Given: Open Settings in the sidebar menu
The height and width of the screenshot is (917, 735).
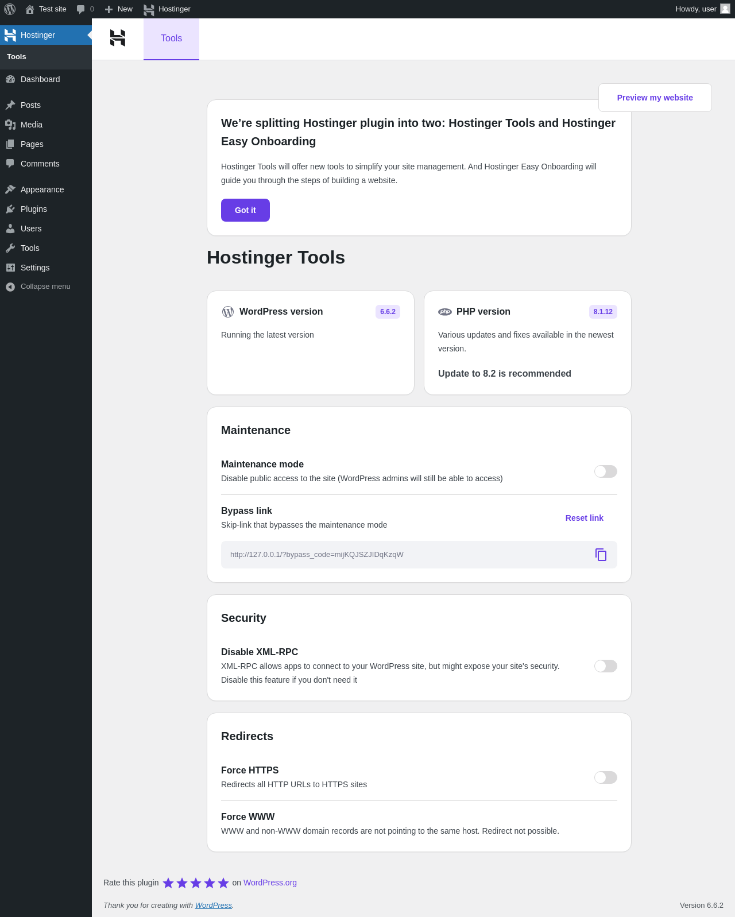Looking at the screenshot, I should [35, 268].
